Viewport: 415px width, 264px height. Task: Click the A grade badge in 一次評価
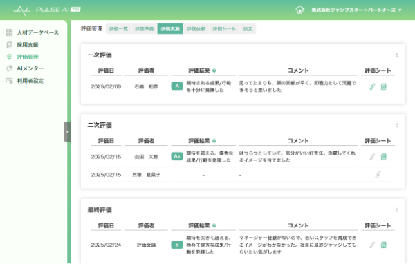click(x=177, y=86)
